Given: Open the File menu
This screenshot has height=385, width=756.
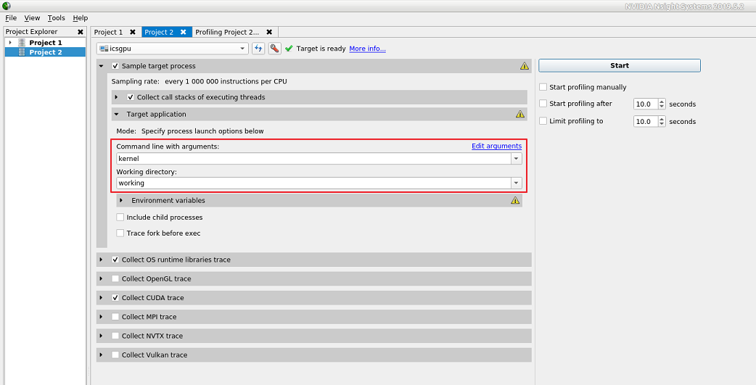Looking at the screenshot, I should coord(11,18).
